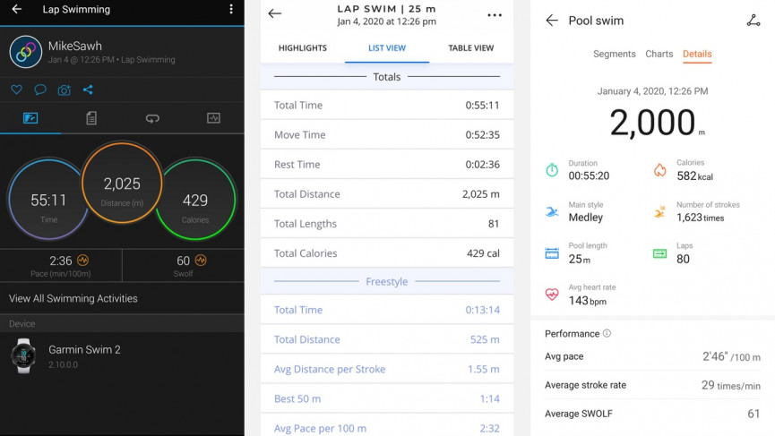Tap the MikeSawh profile avatar
Image resolution: width=775 pixels, height=436 pixels.
tap(25, 51)
